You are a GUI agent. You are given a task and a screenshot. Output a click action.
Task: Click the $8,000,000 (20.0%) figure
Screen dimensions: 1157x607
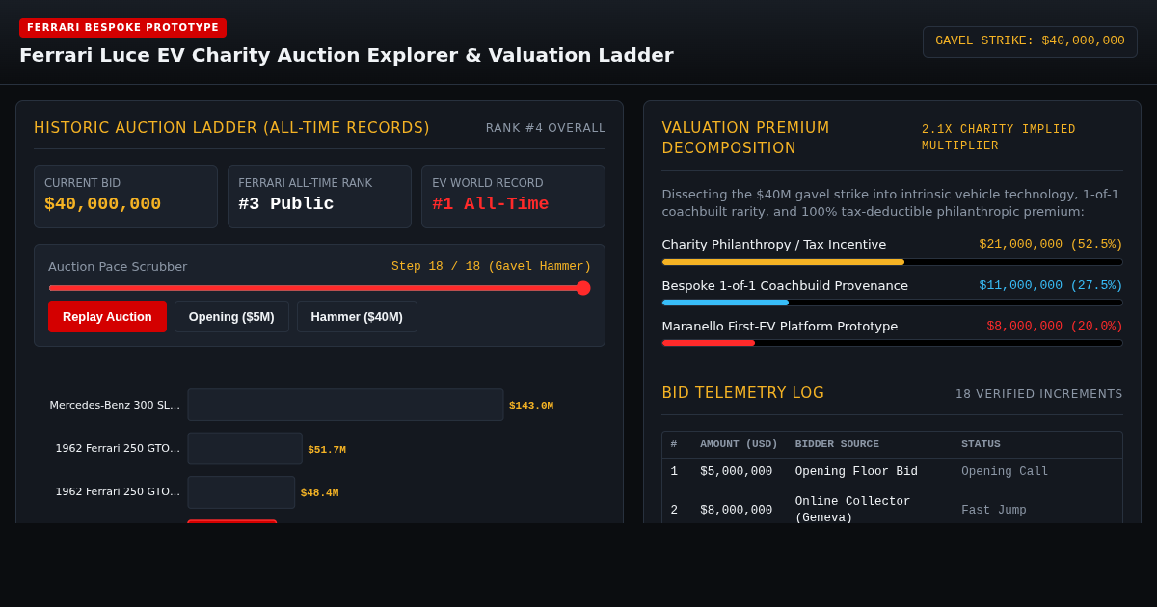point(1055,327)
